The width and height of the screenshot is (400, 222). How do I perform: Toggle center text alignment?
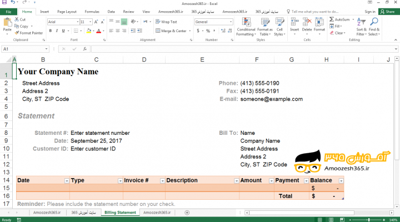(118, 31)
